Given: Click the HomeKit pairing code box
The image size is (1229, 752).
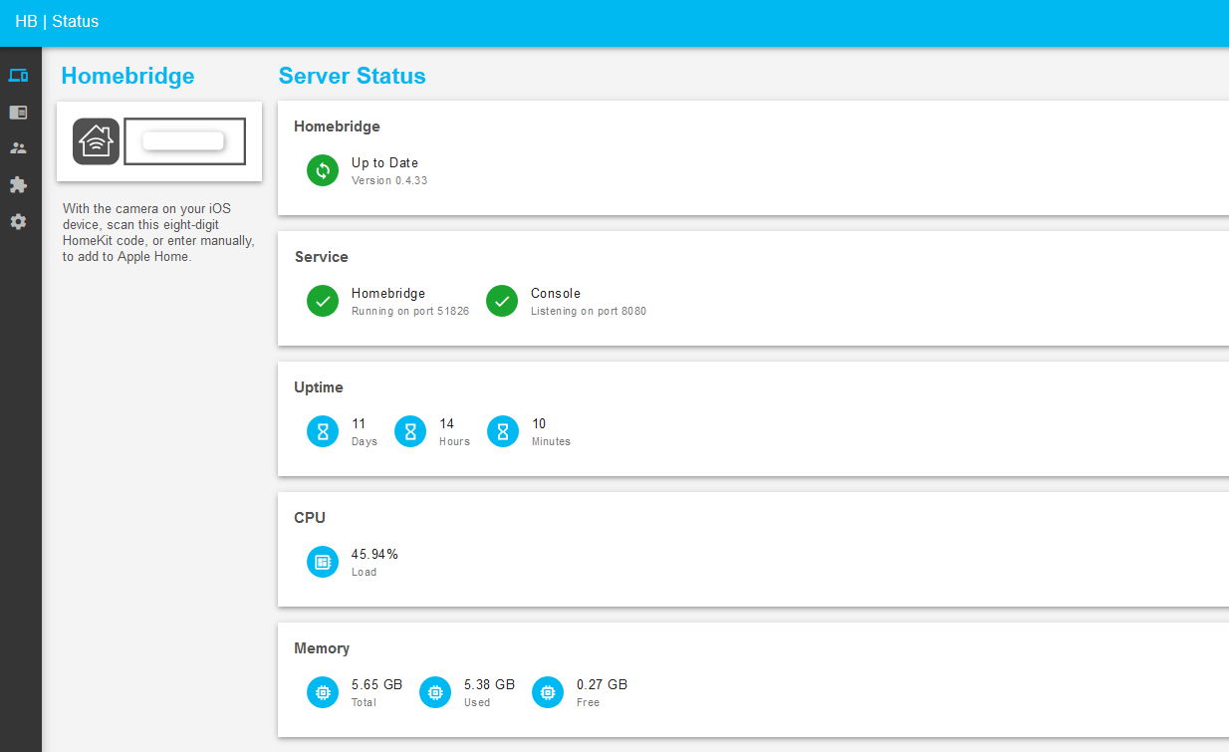Looking at the screenshot, I should click(x=184, y=141).
